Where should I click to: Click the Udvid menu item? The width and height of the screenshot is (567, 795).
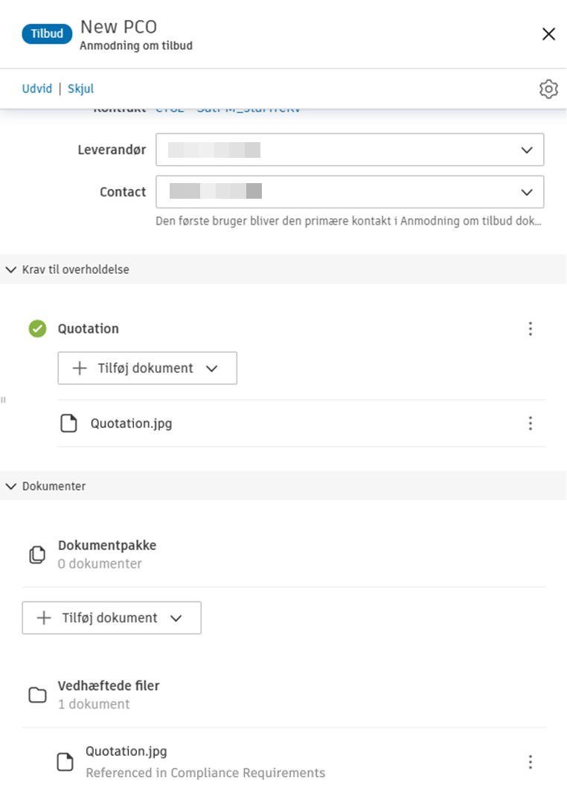click(x=36, y=89)
